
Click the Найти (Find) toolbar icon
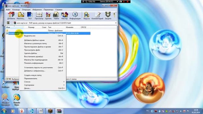(56, 16)
